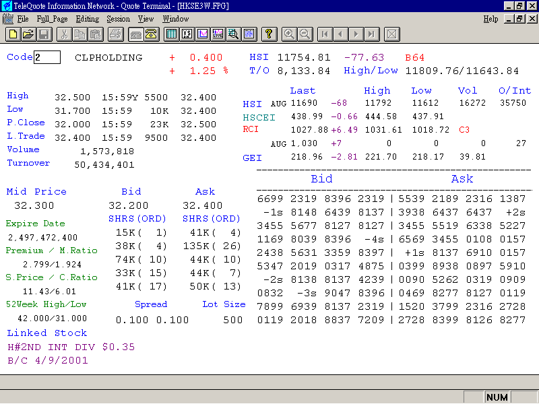Click the Zoom In magnifier icon
Viewport: 539px width, 404px height.
(289, 34)
